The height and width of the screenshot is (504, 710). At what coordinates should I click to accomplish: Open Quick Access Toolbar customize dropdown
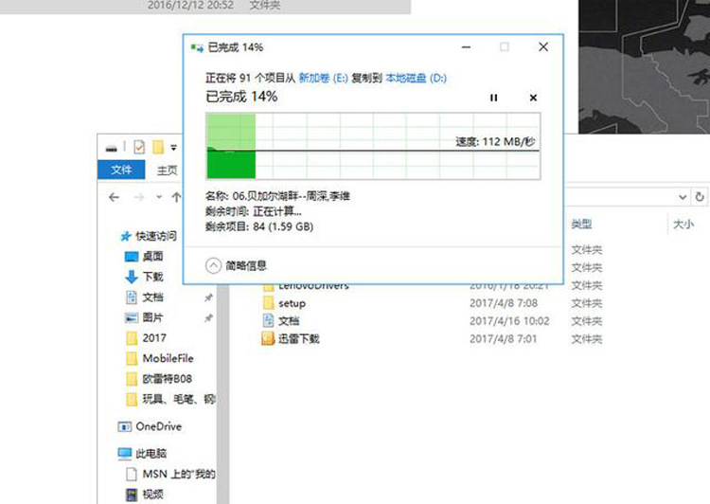pyautogui.click(x=174, y=148)
